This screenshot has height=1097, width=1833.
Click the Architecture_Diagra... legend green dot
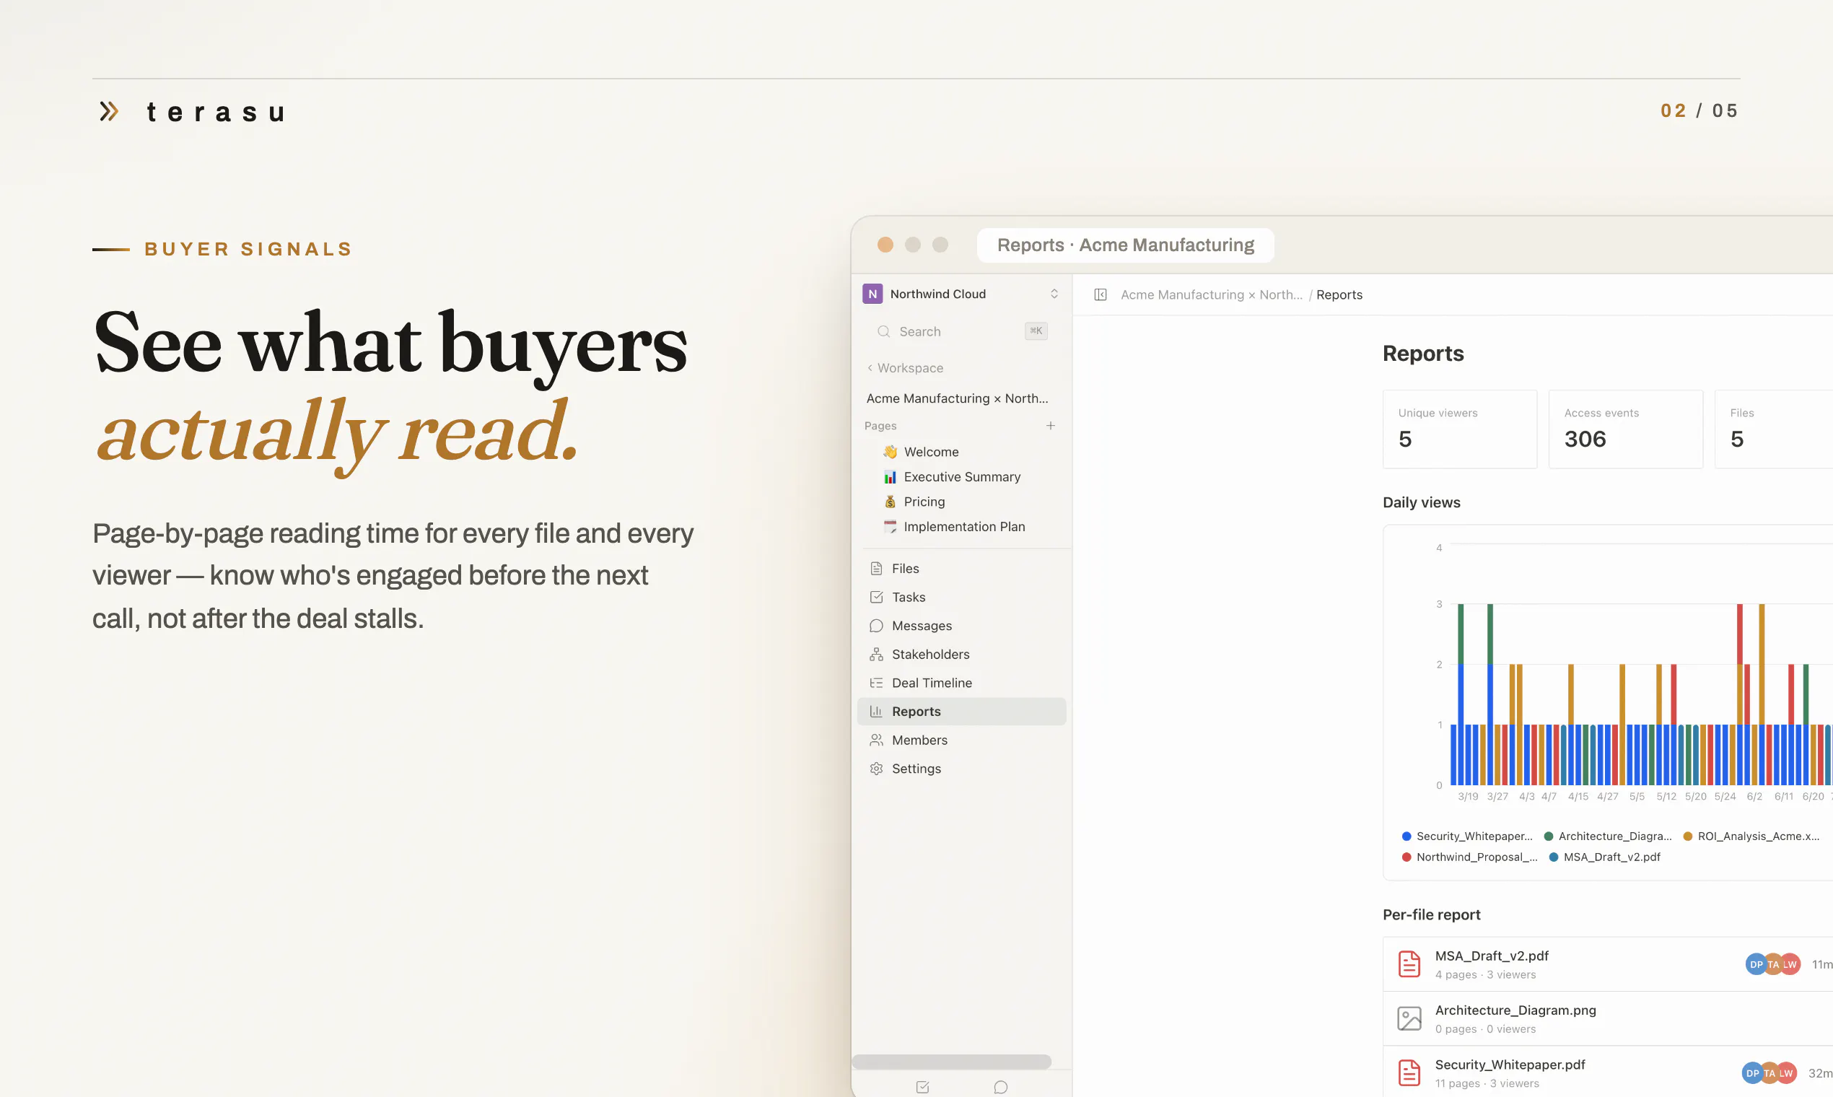pos(1548,836)
